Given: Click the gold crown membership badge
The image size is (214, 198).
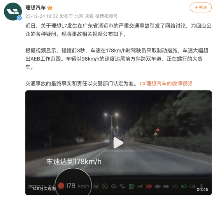Looking at the screenshot, I should tap(50, 8).
